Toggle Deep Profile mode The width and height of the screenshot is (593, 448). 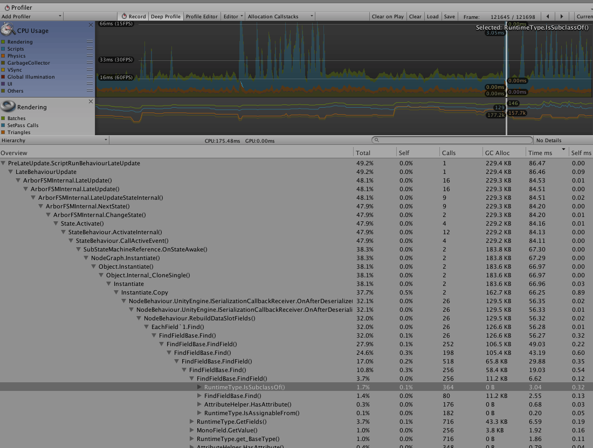(166, 17)
